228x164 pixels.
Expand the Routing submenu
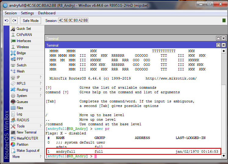click(22, 90)
